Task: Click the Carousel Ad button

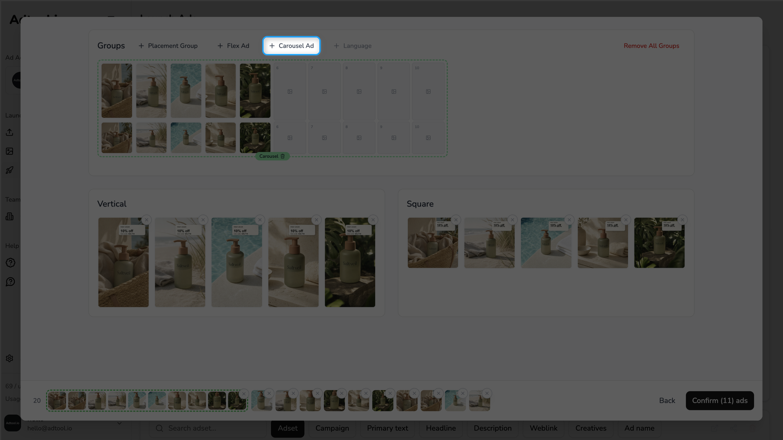Action: 292,46
